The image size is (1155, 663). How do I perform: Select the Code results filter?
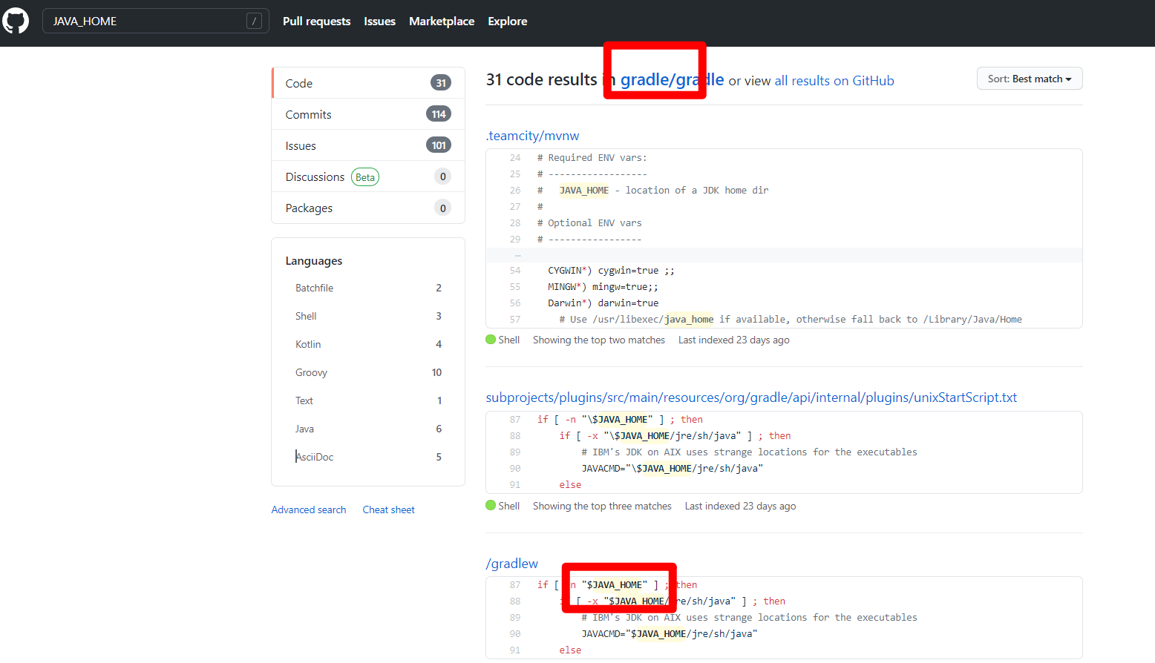(368, 83)
